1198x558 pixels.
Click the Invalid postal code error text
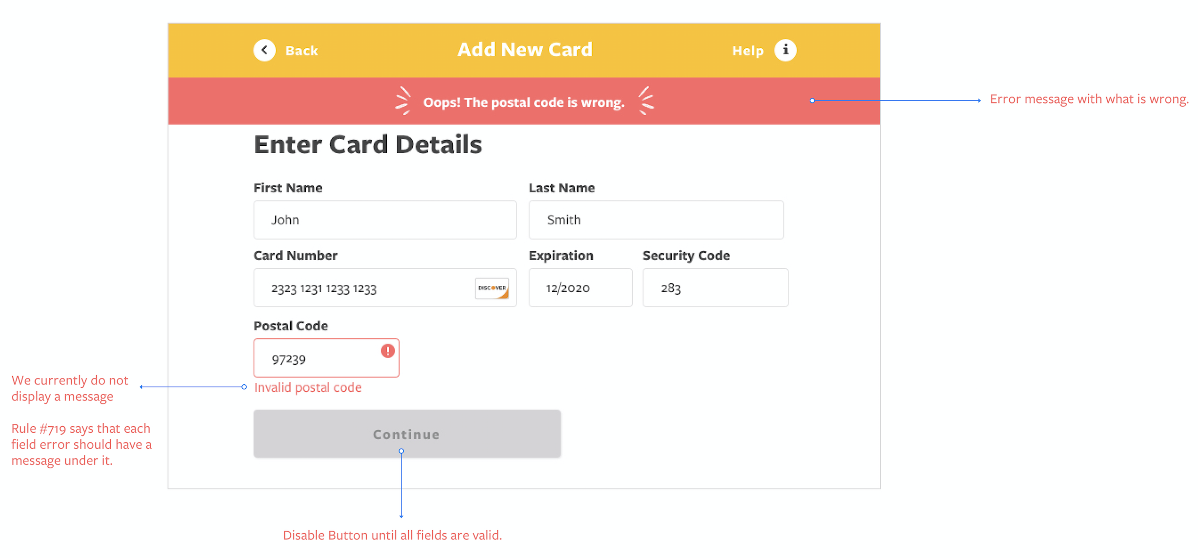coord(308,387)
